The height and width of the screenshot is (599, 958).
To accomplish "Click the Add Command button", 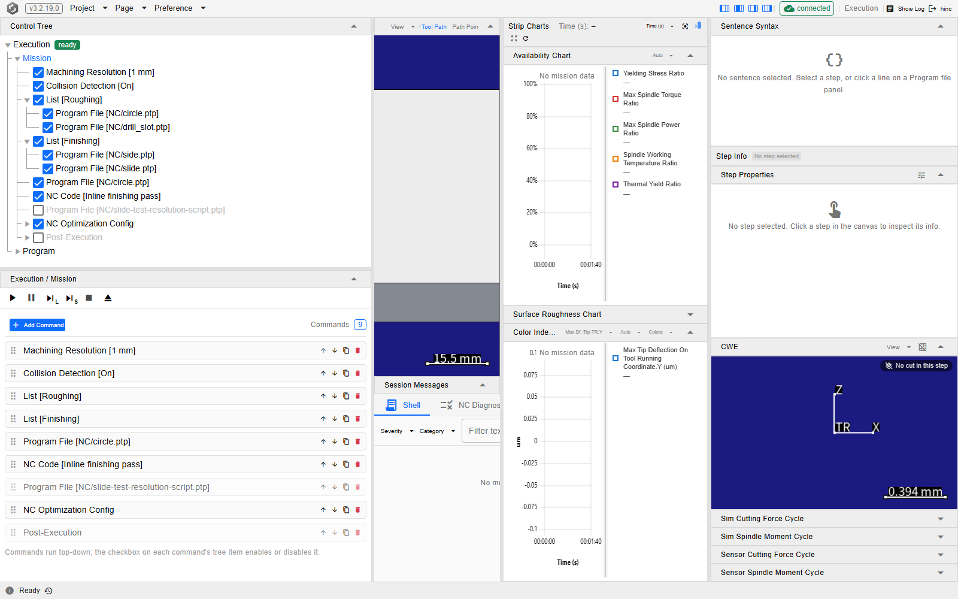I will coord(37,325).
